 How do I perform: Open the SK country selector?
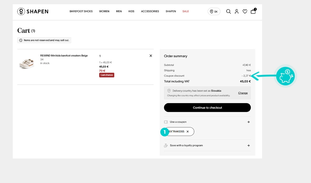point(214,12)
